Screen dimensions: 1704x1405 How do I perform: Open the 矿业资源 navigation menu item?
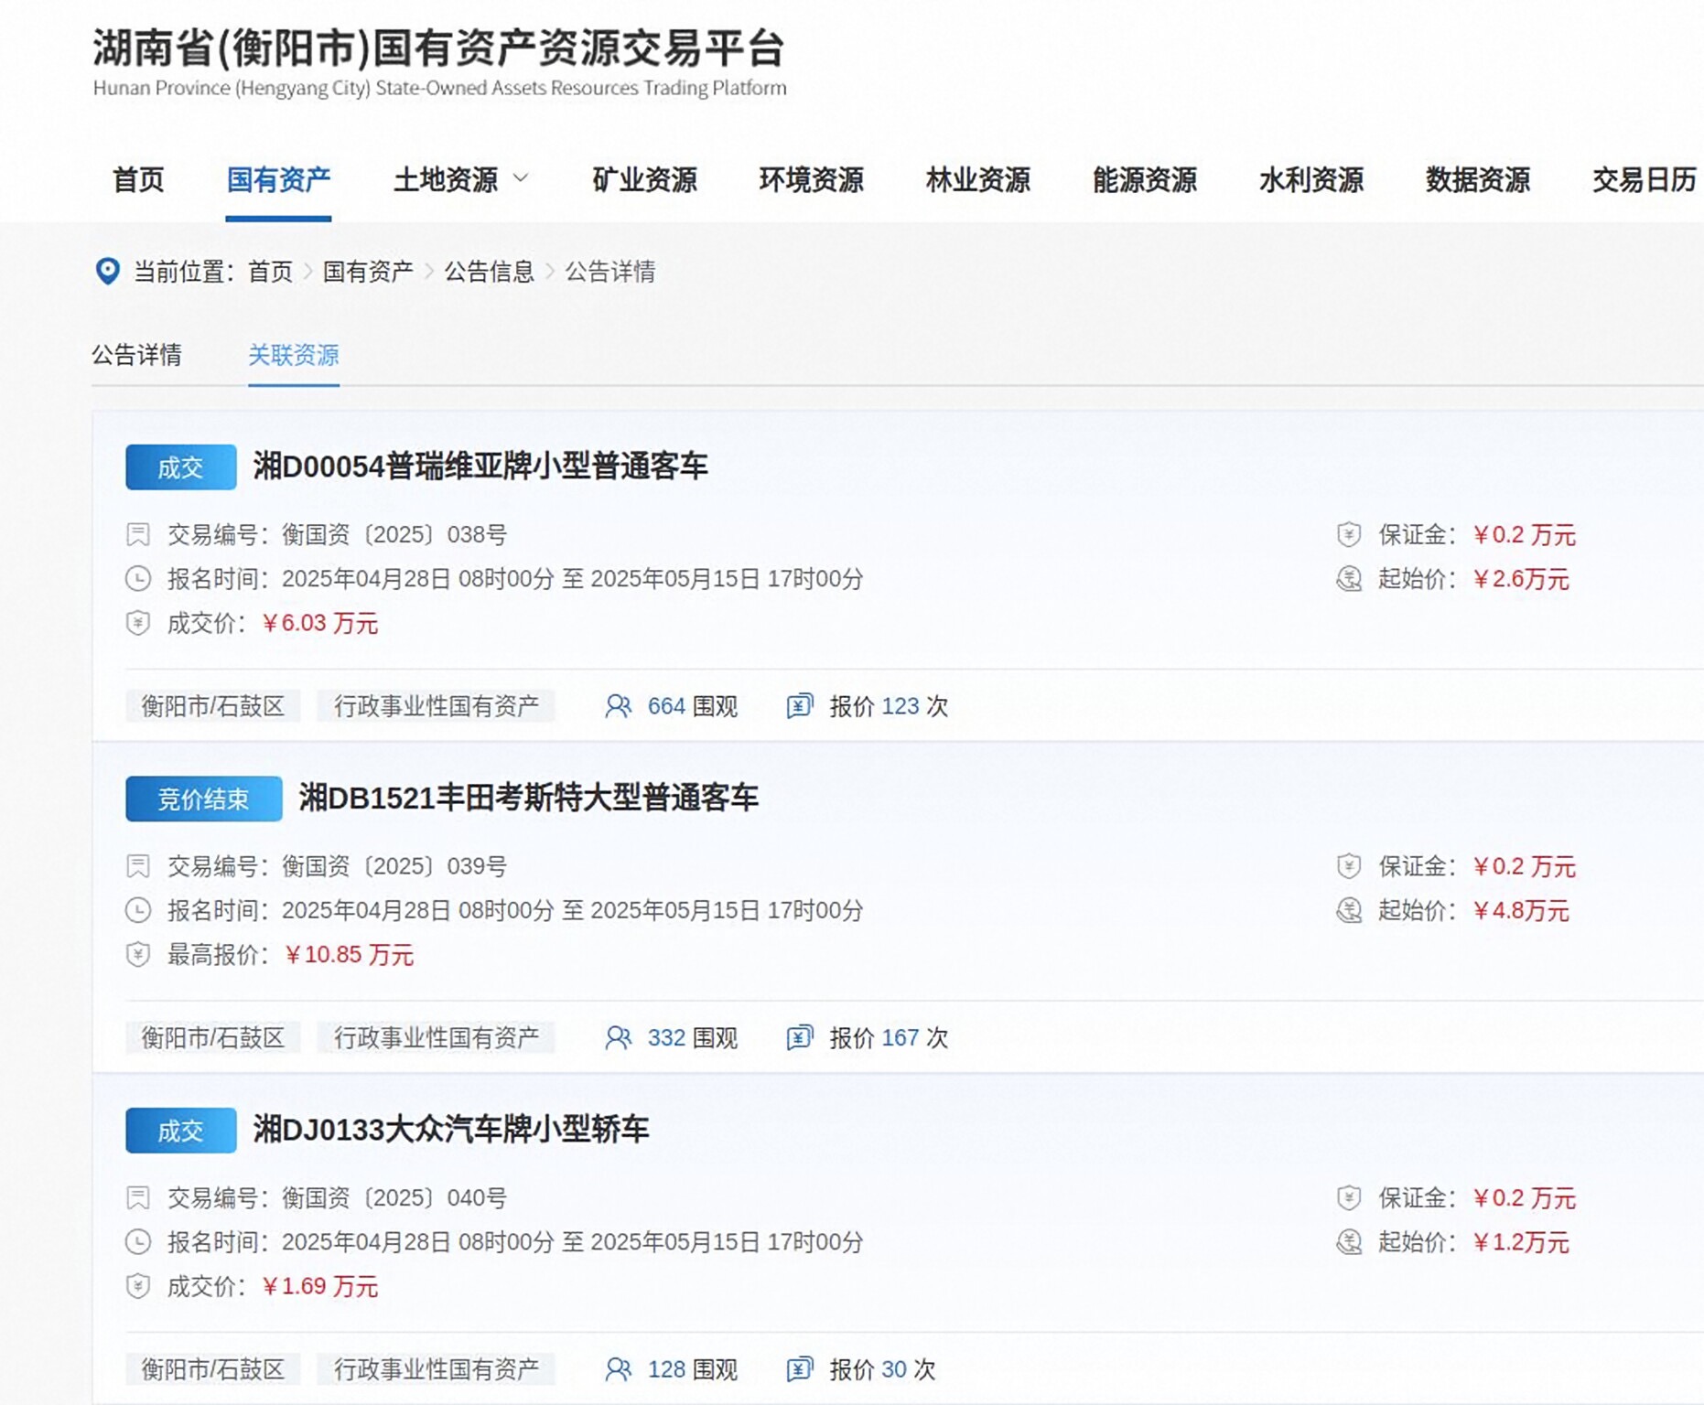644,179
